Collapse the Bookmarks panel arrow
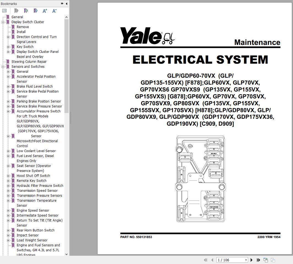293x264 pixels. (67, 4)
